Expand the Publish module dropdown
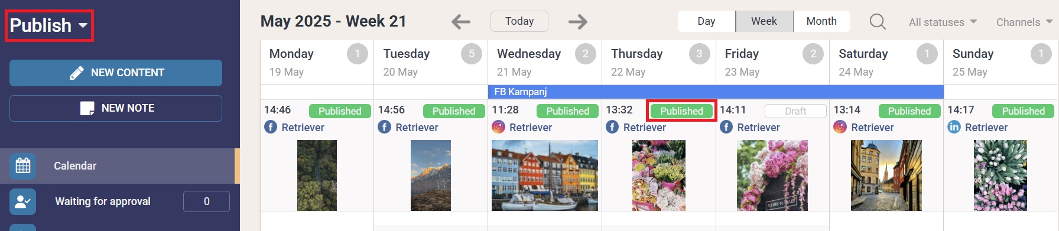This screenshot has height=231, width=1059. coord(49,25)
